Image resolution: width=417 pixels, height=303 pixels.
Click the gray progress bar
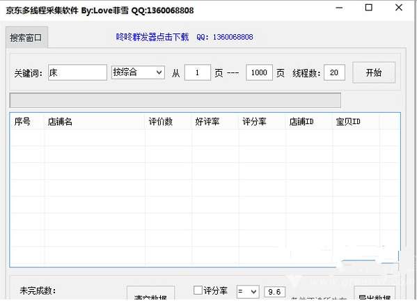[175, 100]
